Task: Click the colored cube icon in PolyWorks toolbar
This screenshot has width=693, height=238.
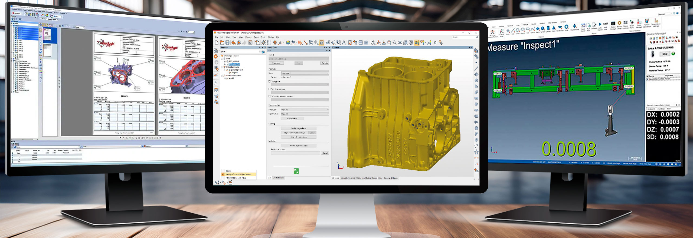Action: (288, 42)
